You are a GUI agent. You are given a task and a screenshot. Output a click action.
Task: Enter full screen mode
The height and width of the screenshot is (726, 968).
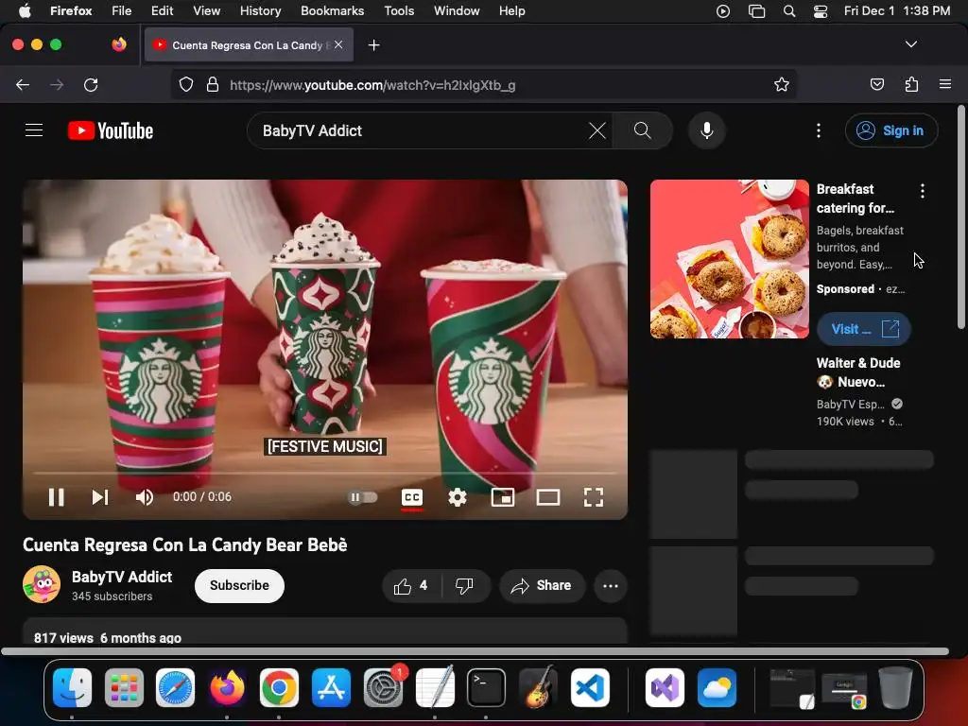pos(594,497)
